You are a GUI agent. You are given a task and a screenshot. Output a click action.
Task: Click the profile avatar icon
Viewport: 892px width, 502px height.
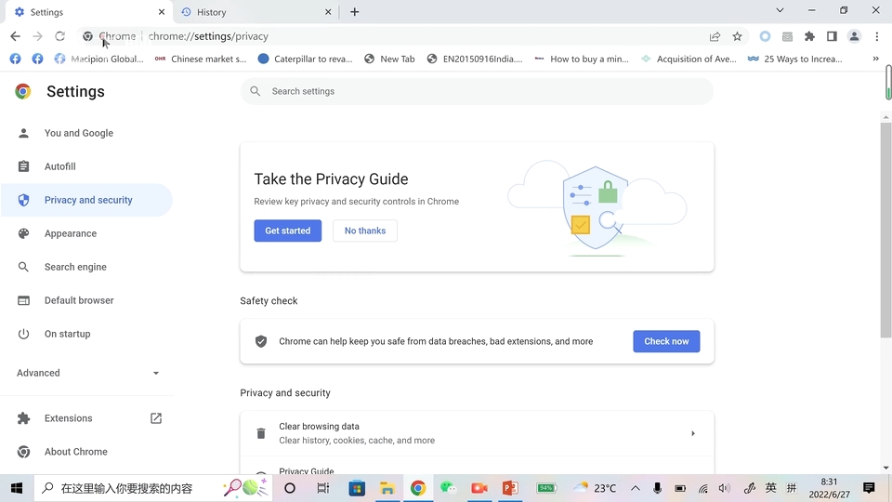854,36
